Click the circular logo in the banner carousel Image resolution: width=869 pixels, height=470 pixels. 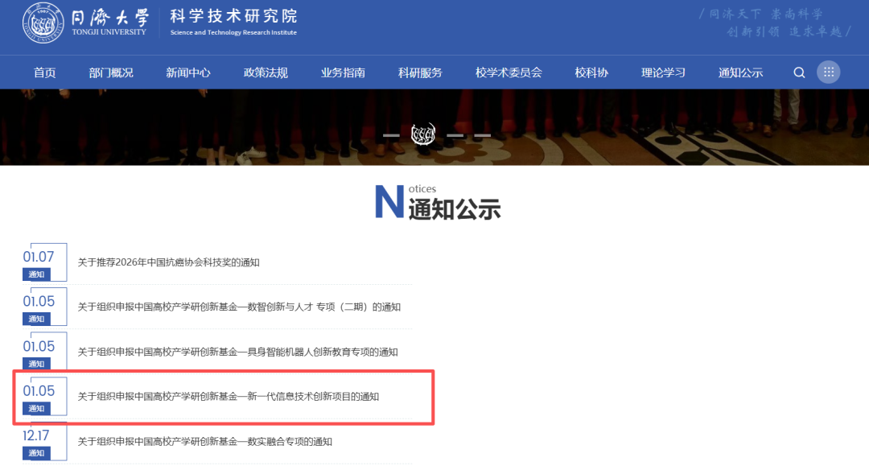coord(422,134)
